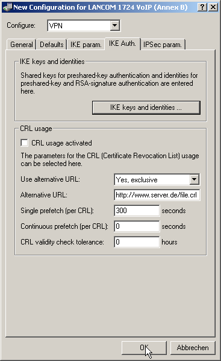Open the IKE param. tab
Image resolution: width=221 pixels, height=361 pixels.
[86, 45]
